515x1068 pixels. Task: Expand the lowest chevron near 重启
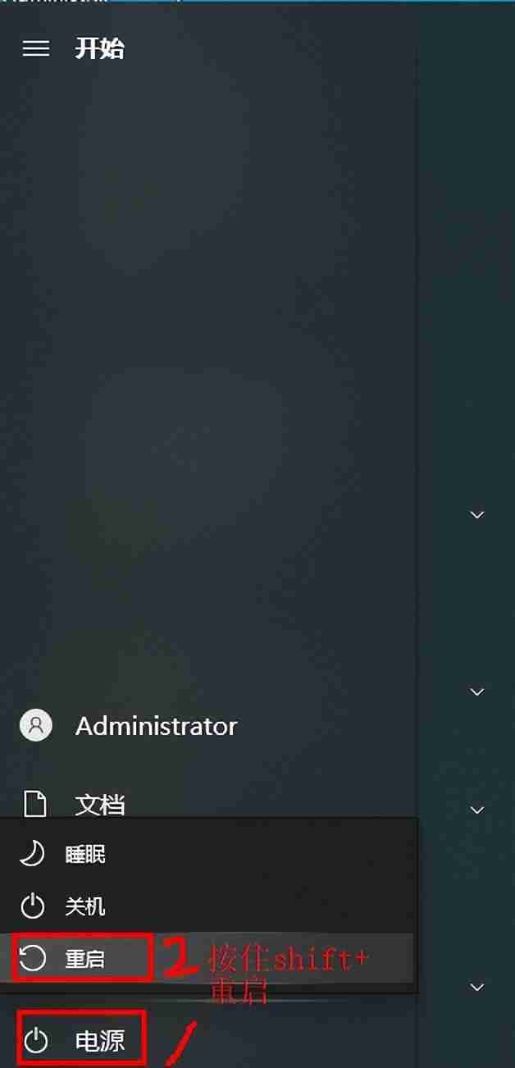pyautogui.click(x=477, y=987)
